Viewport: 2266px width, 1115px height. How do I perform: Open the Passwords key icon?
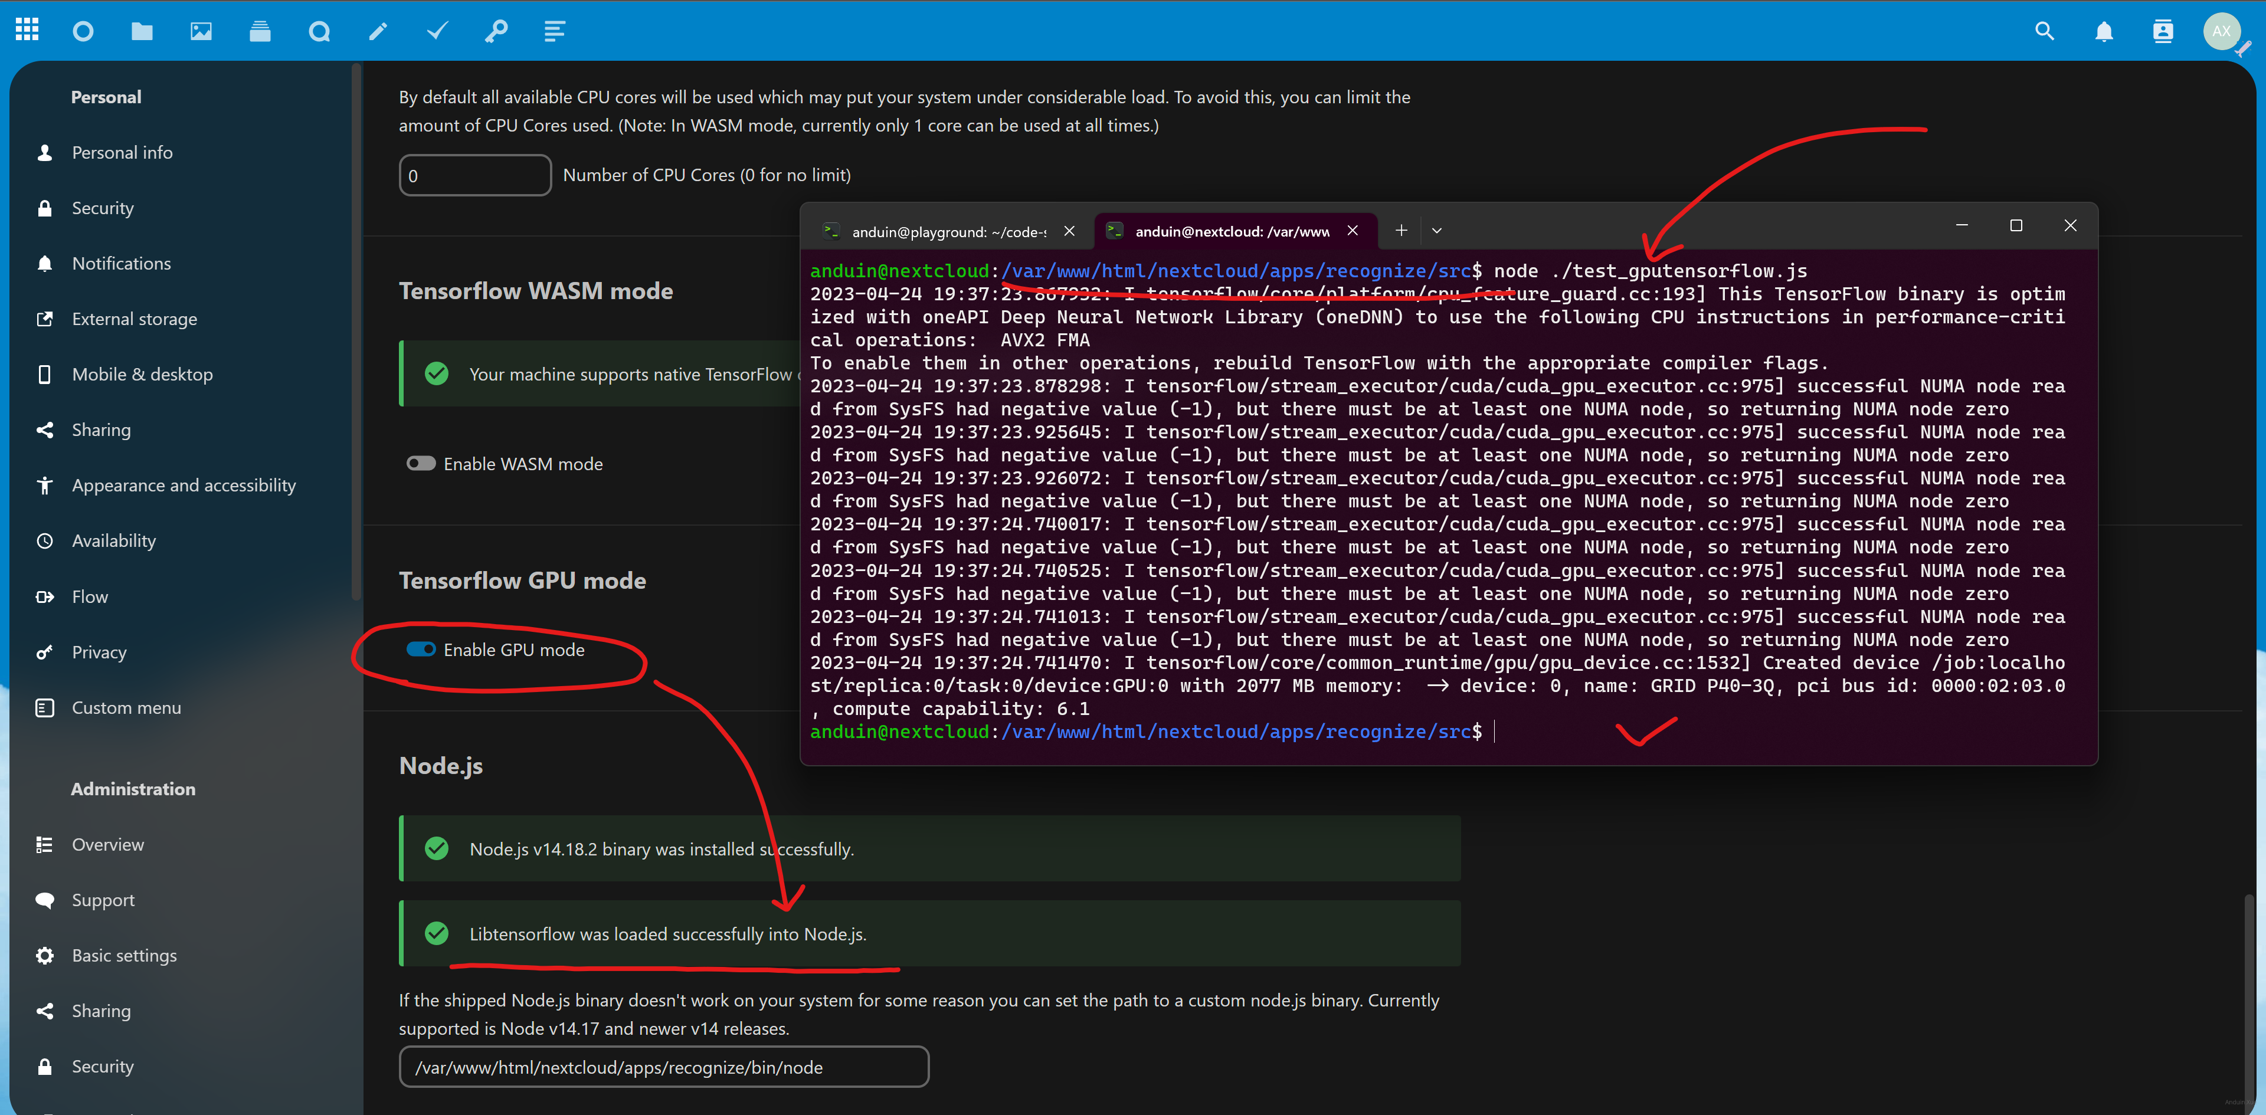click(x=496, y=32)
